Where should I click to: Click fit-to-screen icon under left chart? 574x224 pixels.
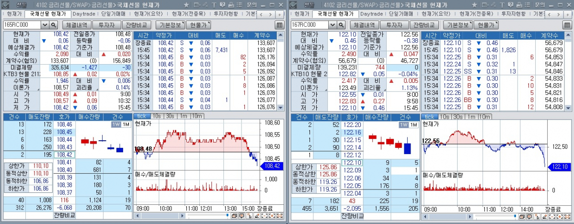point(280,216)
